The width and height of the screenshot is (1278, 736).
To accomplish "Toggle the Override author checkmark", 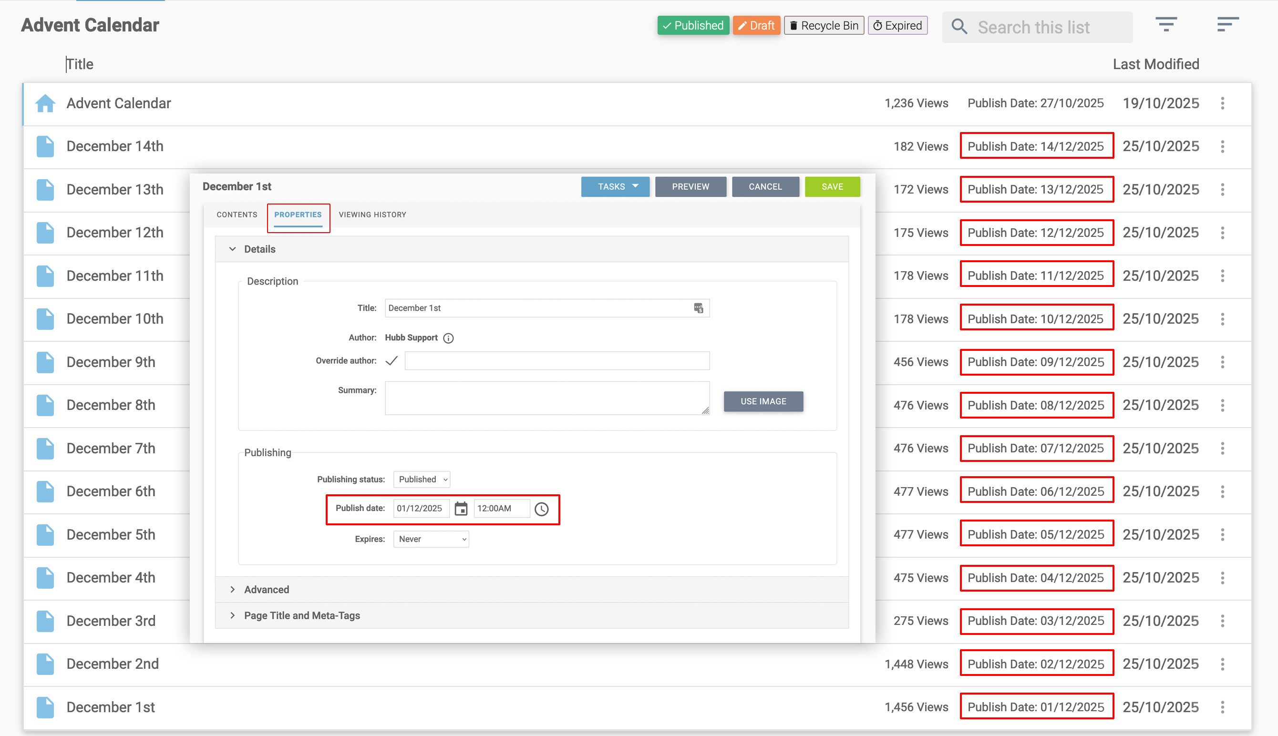I will (x=392, y=361).
